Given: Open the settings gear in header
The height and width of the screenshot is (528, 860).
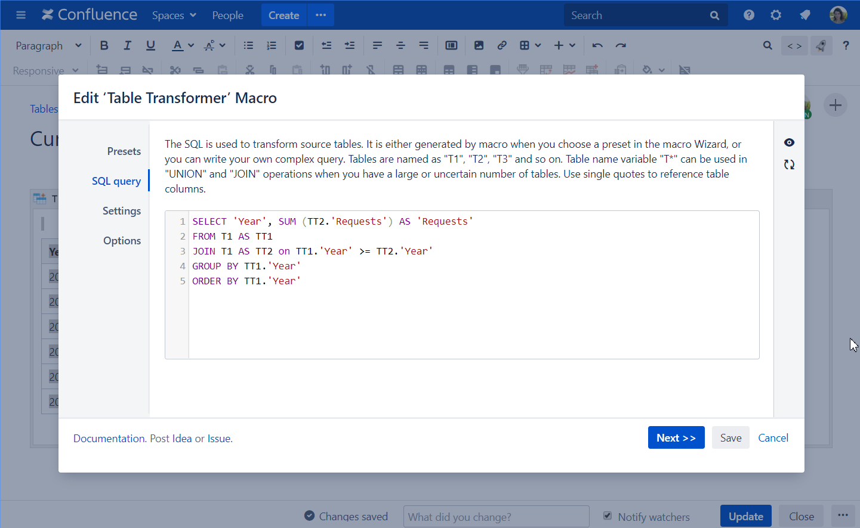Looking at the screenshot, I should pos(776,15).
